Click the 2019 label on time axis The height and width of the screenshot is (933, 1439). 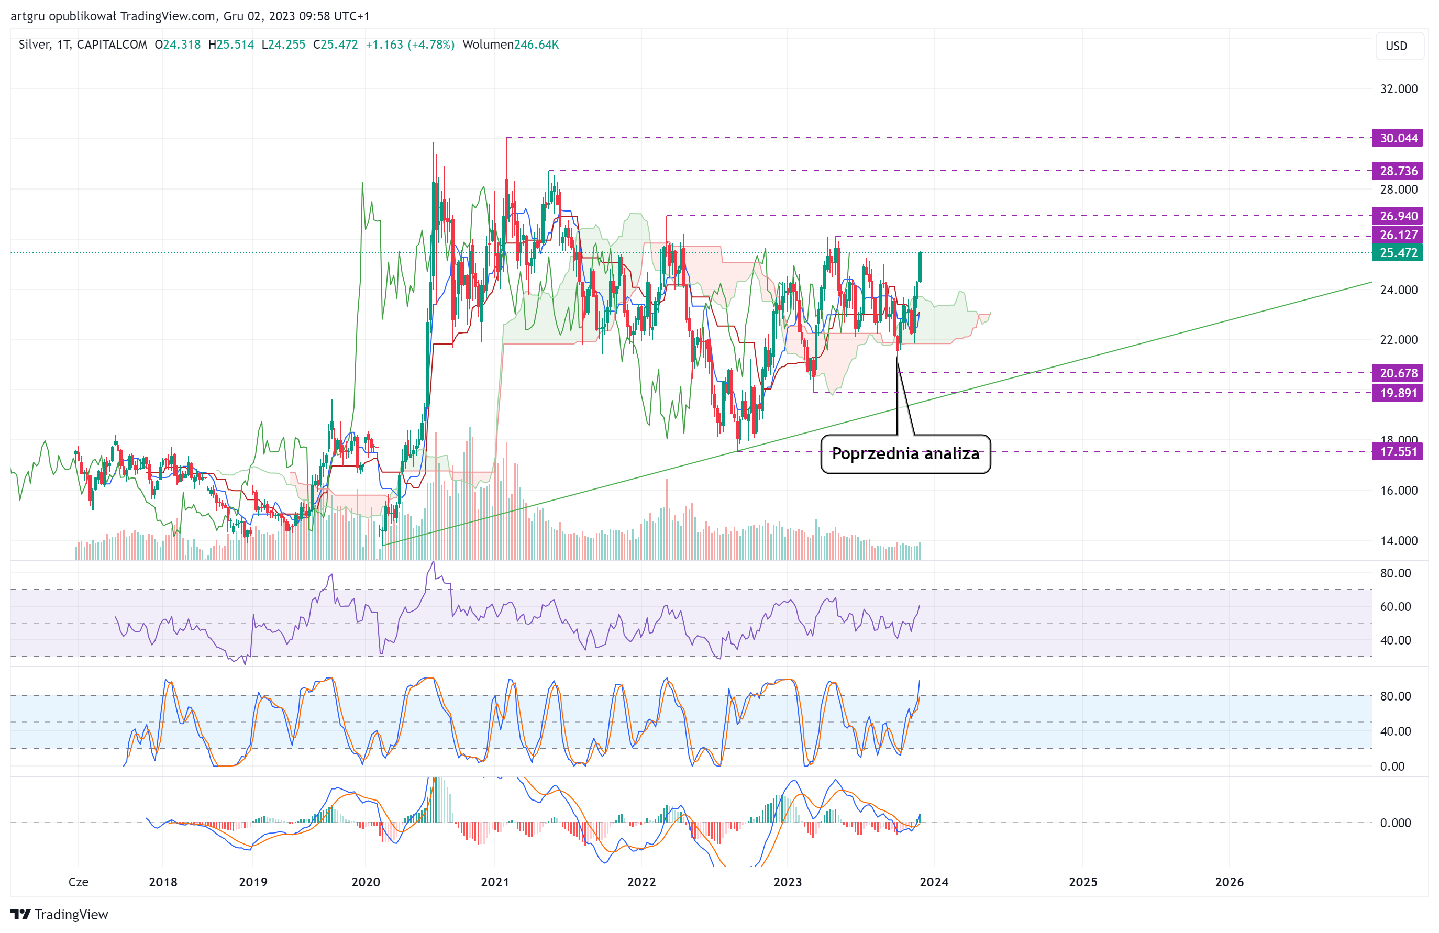click(253, 882)
